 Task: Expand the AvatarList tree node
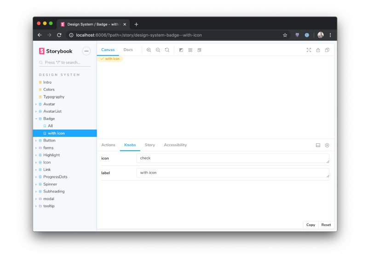pos(36,111)
